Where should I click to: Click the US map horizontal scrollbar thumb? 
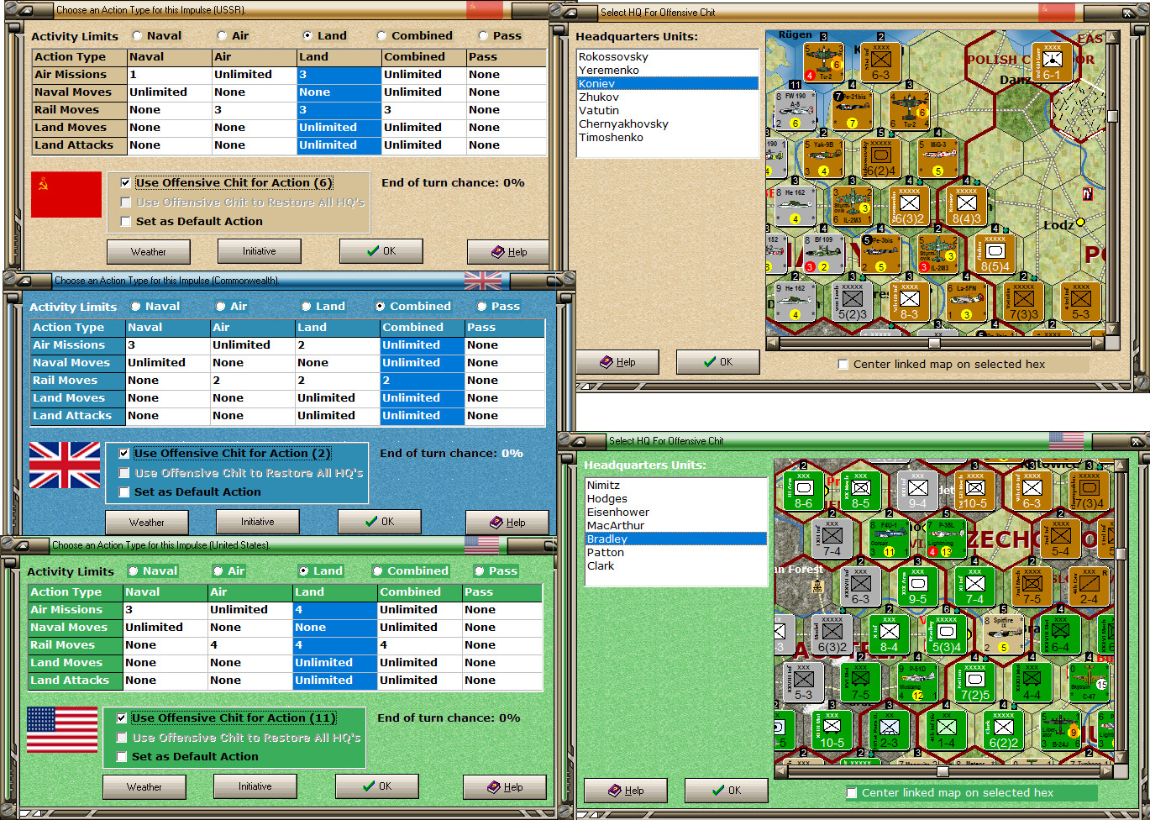coord(943,771)
